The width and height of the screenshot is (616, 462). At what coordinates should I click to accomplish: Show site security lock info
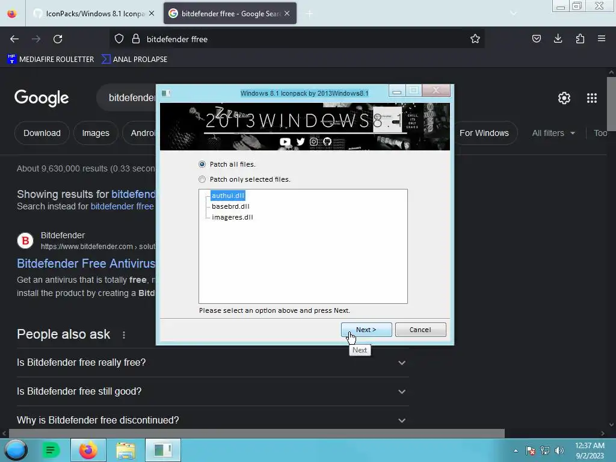[135, 39]
